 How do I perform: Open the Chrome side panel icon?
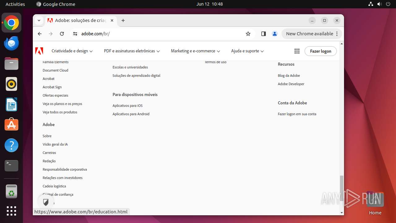coord(264,34)
